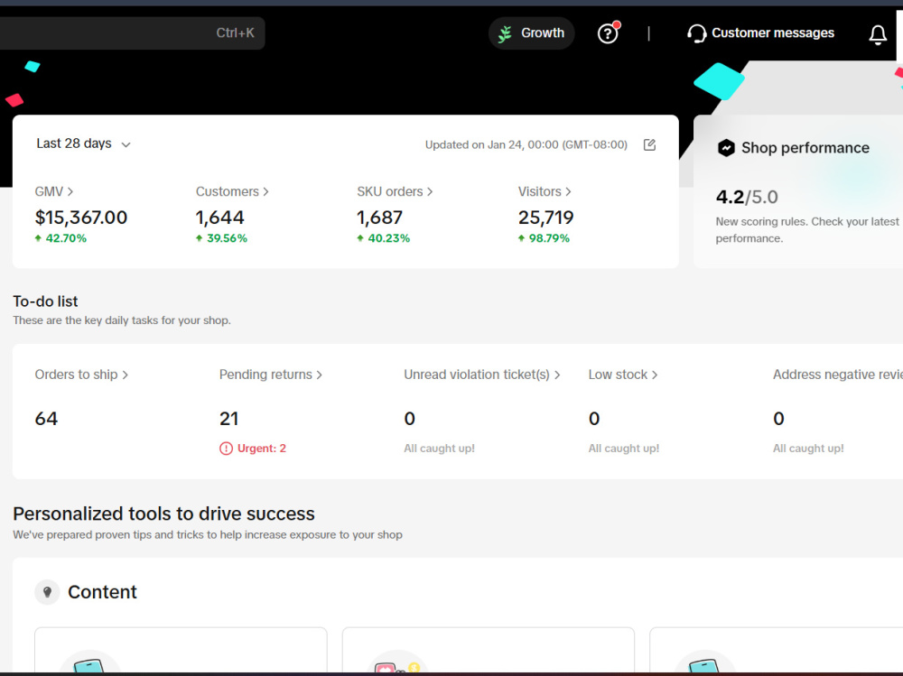Click the 64 orders to ship number

click(x=46, y=419)
